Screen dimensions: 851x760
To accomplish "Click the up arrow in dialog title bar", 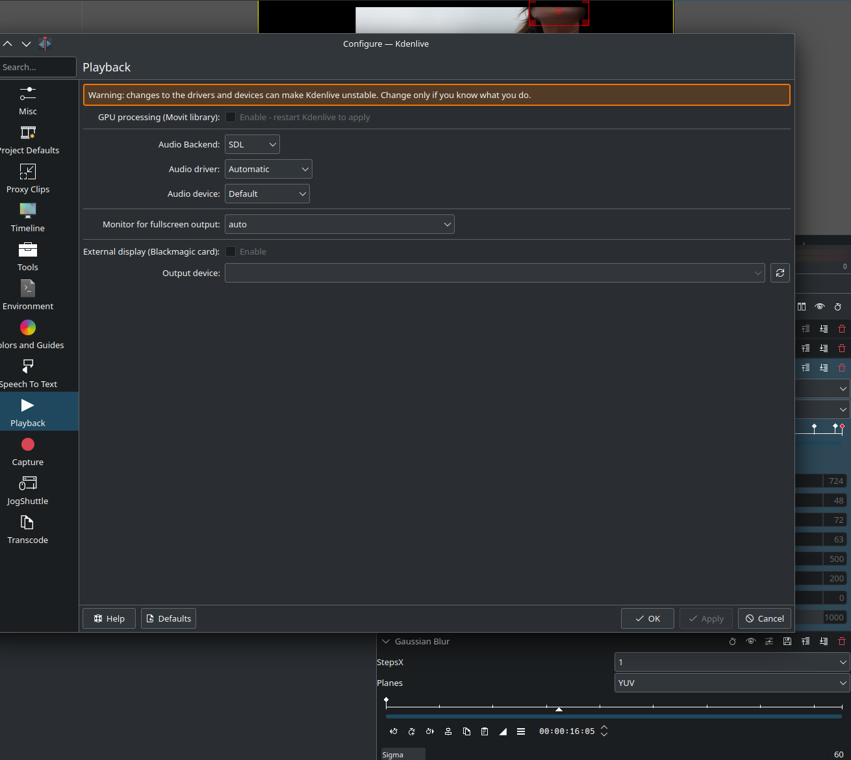I will point(8,44).
